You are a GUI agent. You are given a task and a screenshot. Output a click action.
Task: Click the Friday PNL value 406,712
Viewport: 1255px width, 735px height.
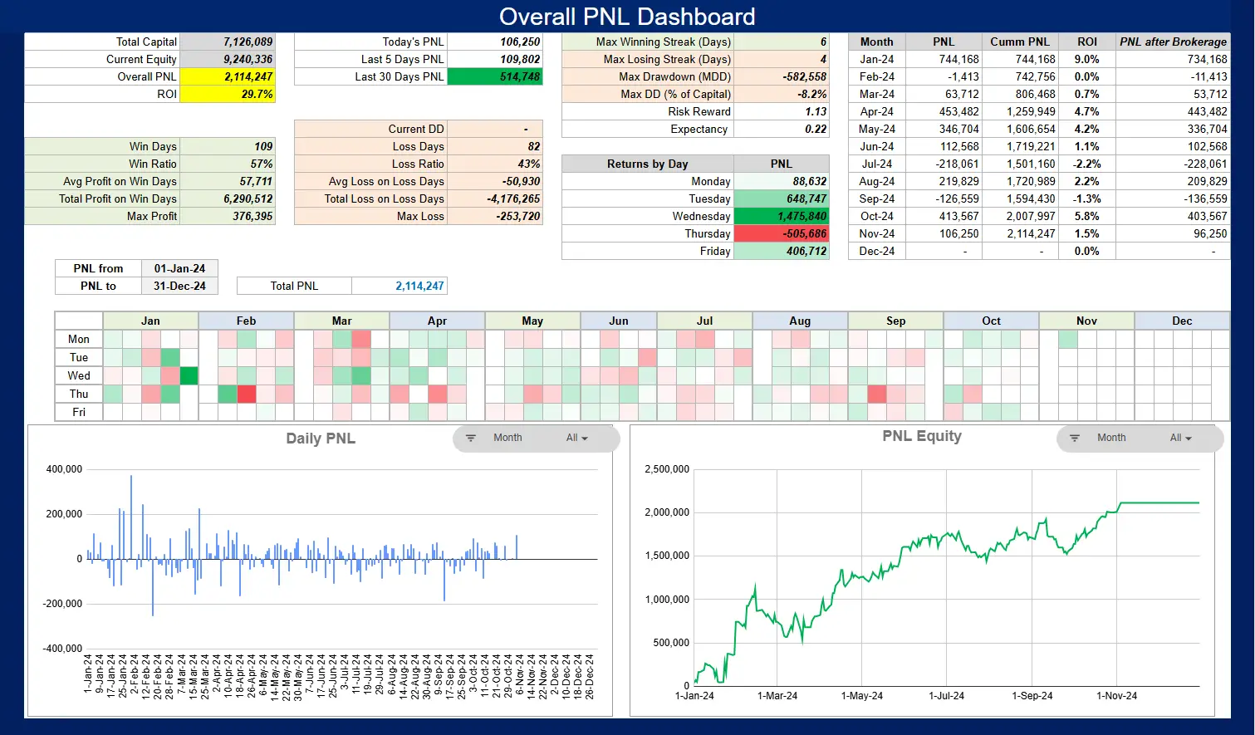[x=781, y=251]
